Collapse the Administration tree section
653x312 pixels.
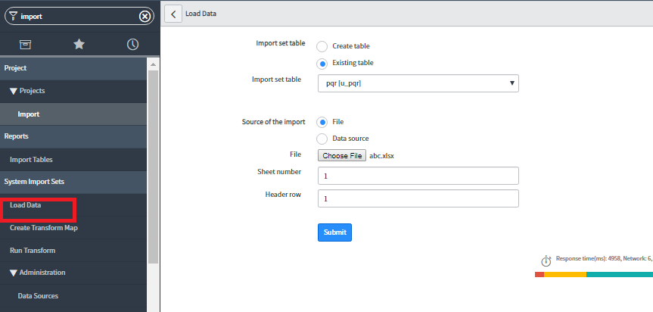pos(14,273)
